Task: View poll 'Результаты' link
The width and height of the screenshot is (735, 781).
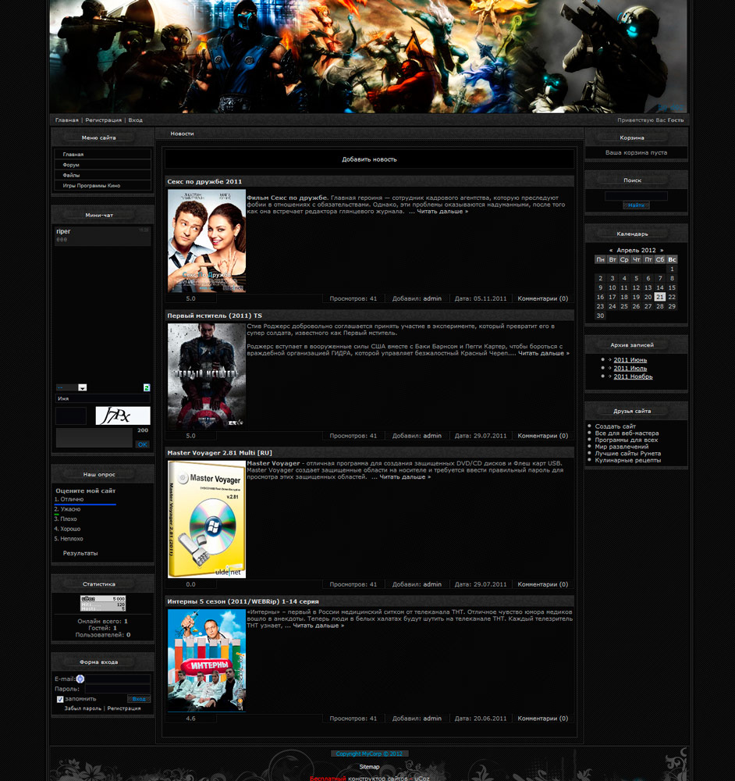Action: pyautogui.click(x=80, y=554)
